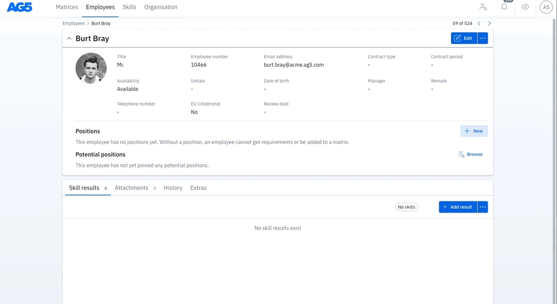
Task: Toggle the No skills filter chip
Action: 407,207
